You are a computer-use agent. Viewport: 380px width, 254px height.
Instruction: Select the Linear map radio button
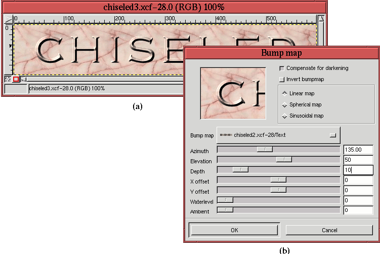click(x=284, y=93)
